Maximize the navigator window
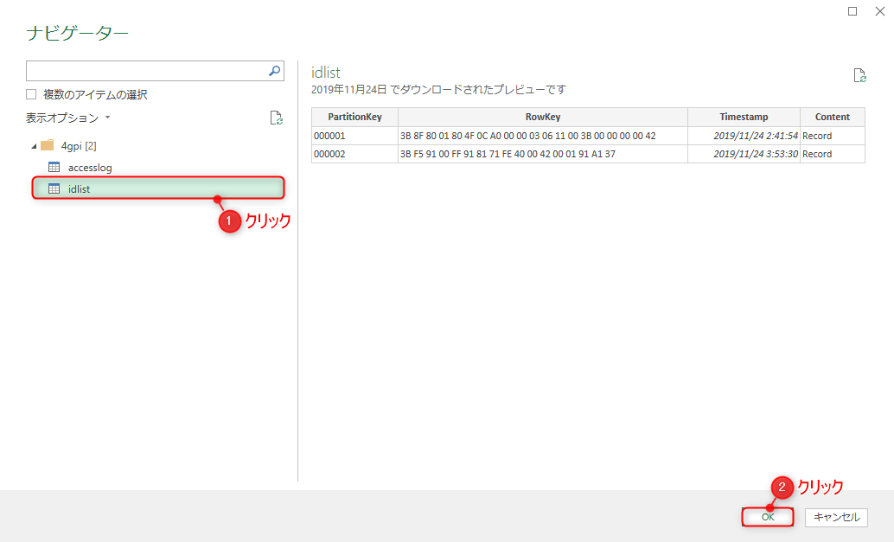894x542 pixels. pyautogui.click(x=852, y=11)
